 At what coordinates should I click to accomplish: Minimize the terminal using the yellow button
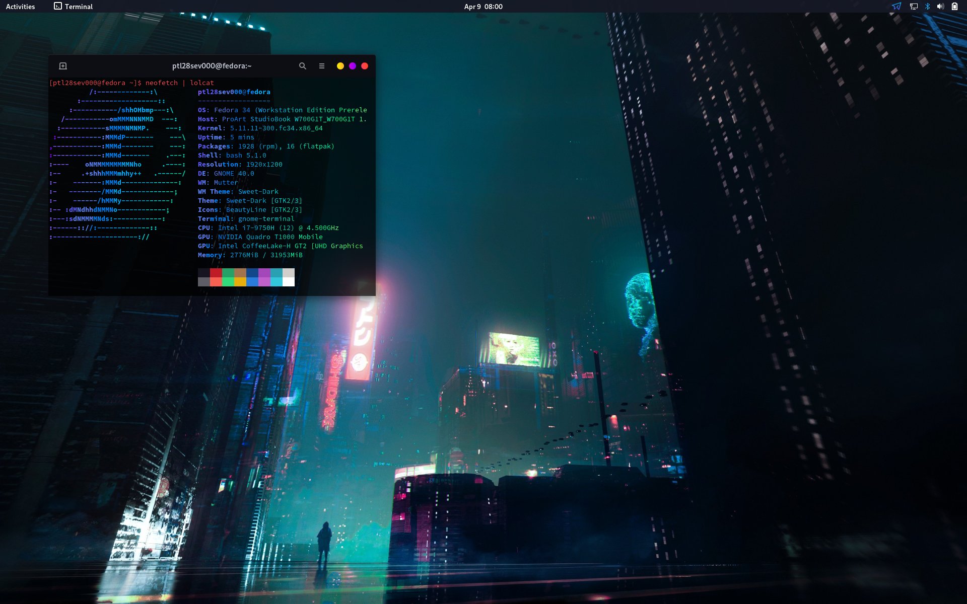[340, 66]
